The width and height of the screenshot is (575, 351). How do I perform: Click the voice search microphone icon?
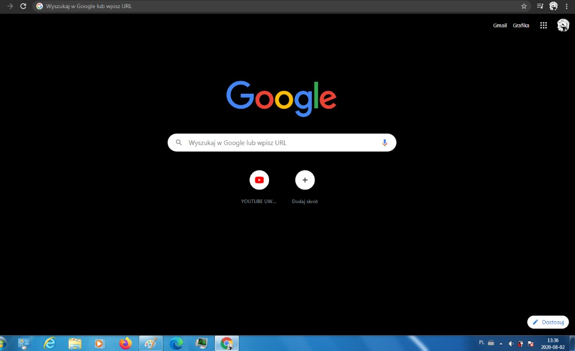[x=385, y=142]
